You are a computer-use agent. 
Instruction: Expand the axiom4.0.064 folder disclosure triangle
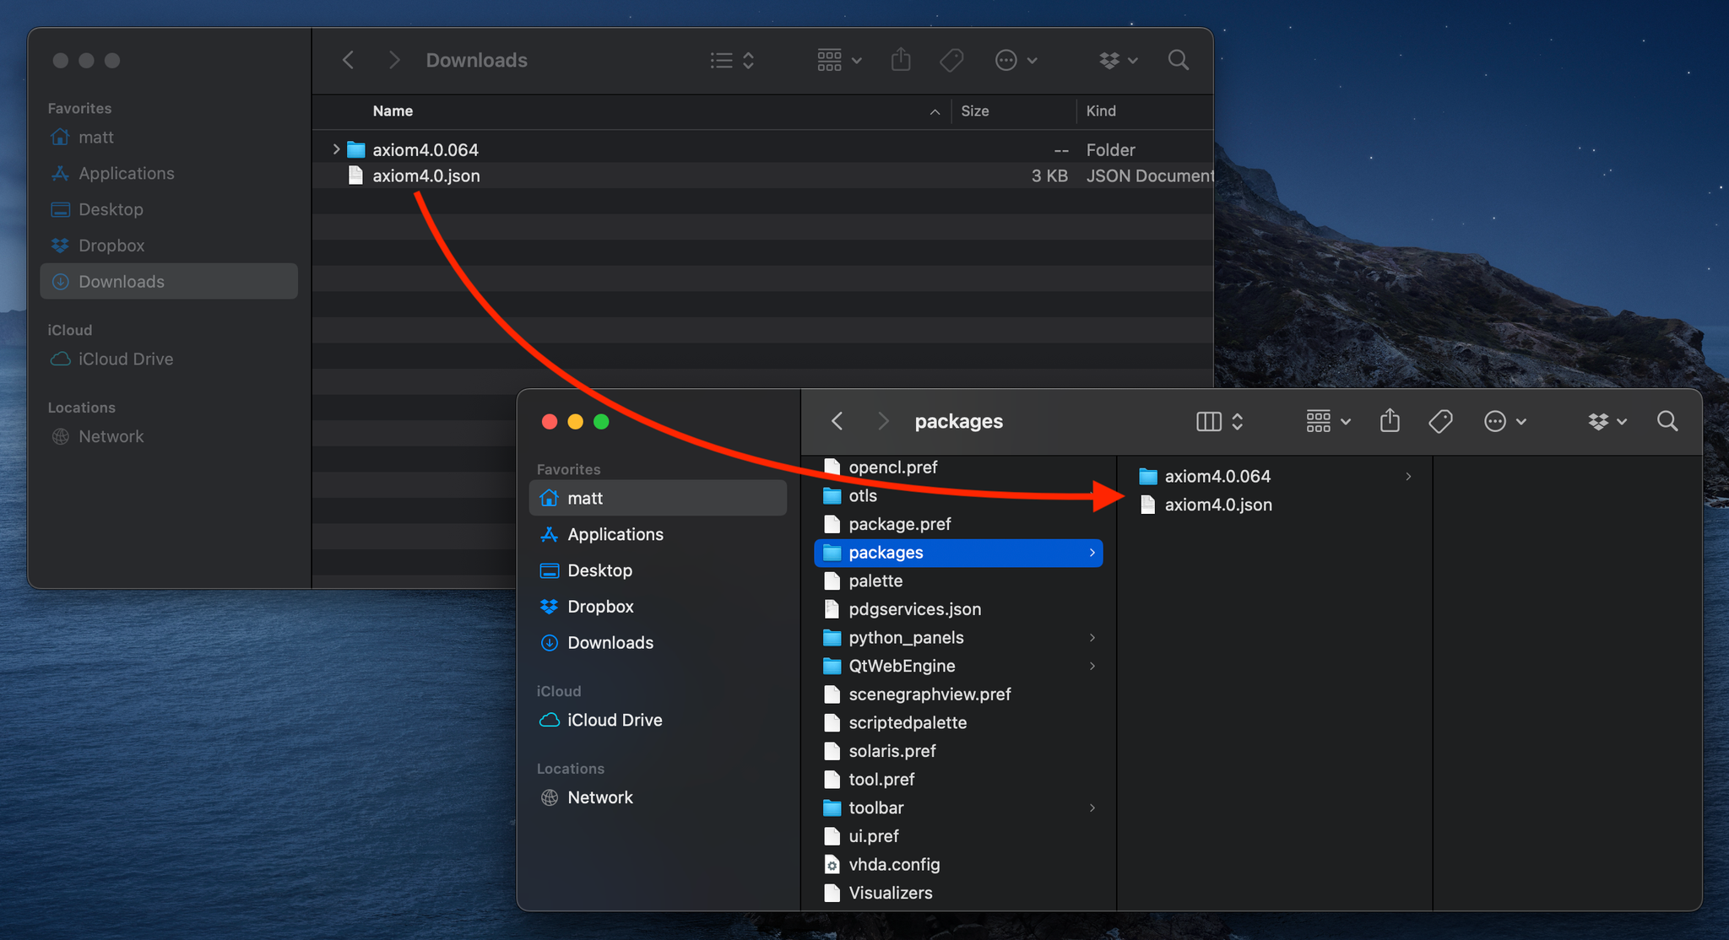pos(336,149)
